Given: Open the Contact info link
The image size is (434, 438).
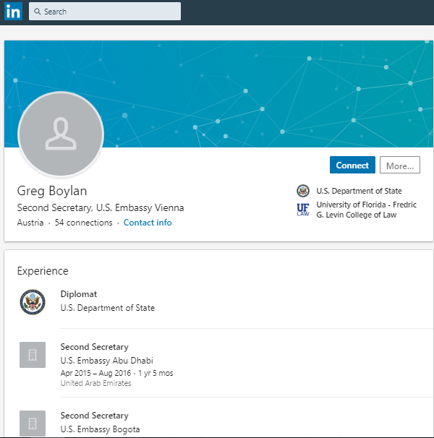Looking at the screenshot, I should pos(148,223).
